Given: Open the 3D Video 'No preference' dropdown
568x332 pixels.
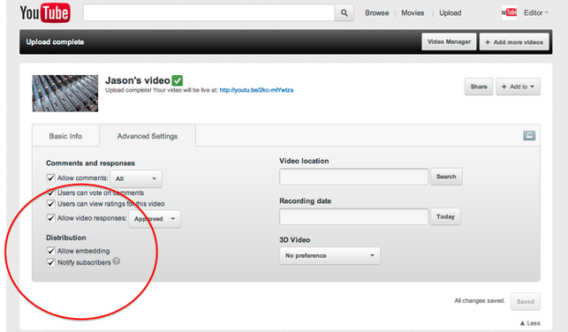Looking at the screenshot, I should click(330, 256).
